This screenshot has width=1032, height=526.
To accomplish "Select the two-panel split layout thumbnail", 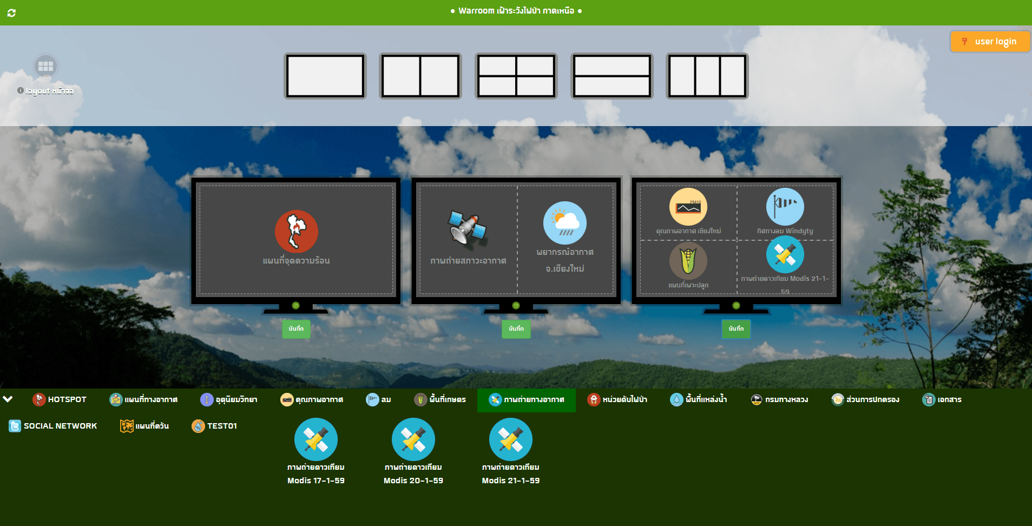I will (x=420, y=76).
